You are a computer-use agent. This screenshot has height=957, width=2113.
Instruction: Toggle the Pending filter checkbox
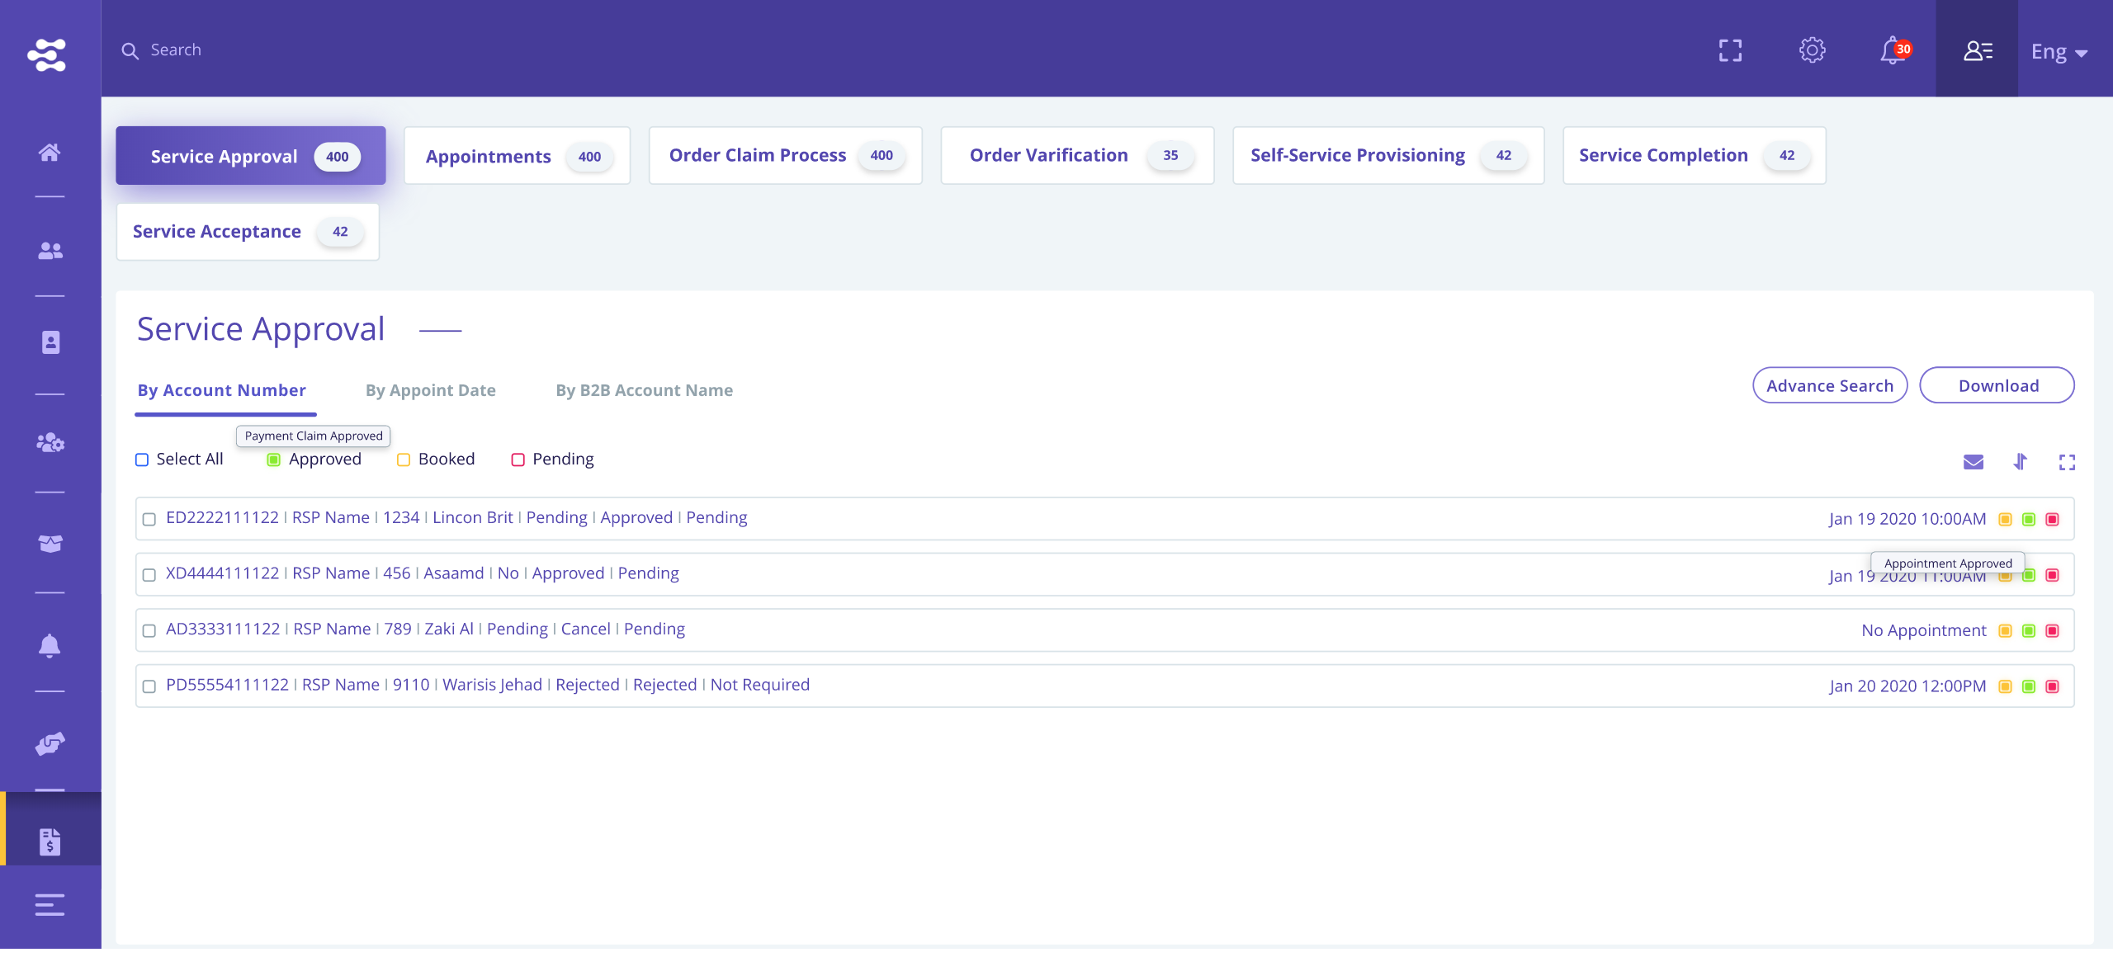coord(518,460)
